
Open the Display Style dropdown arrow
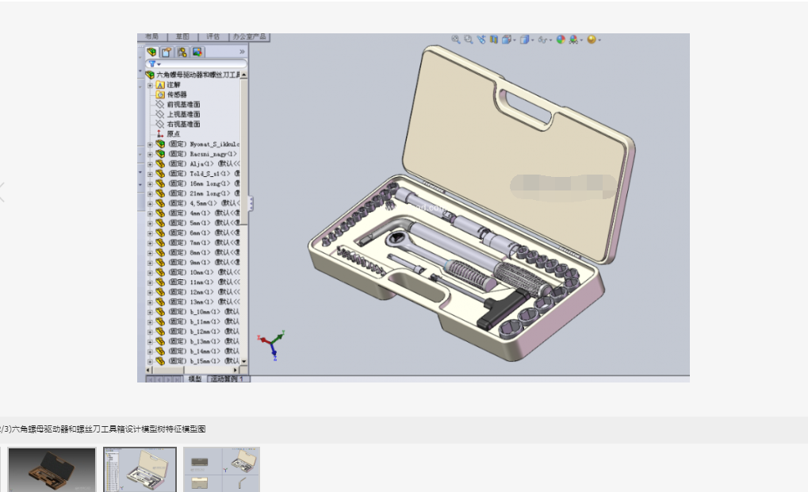pos(532,40)
